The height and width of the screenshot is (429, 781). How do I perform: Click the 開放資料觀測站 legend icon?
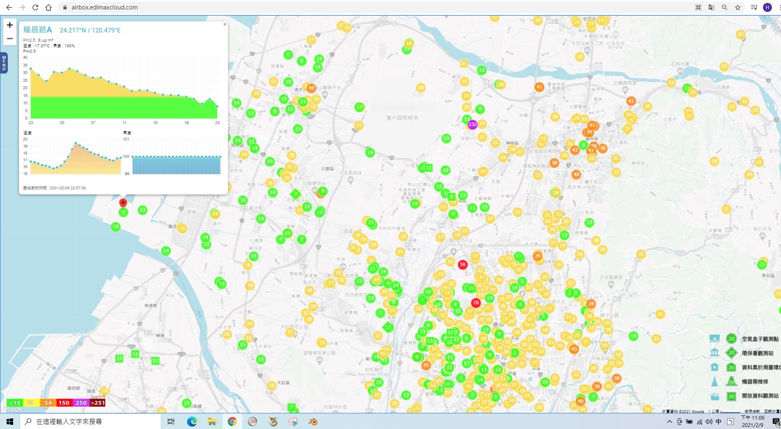coord(715,396)
